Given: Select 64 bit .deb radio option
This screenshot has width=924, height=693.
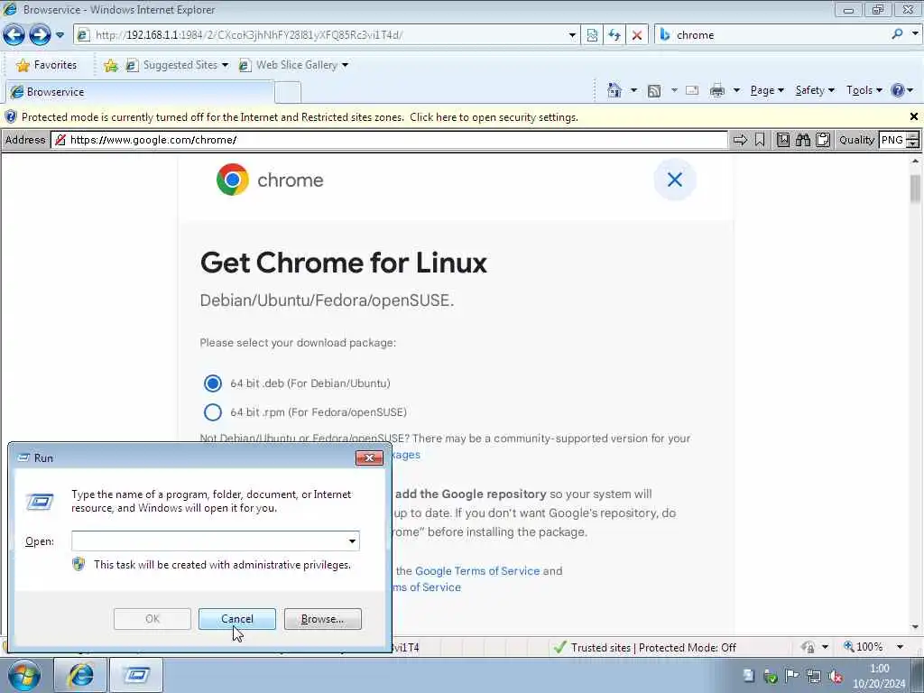Looking at the screenshot, I should (x=213, y=383).
